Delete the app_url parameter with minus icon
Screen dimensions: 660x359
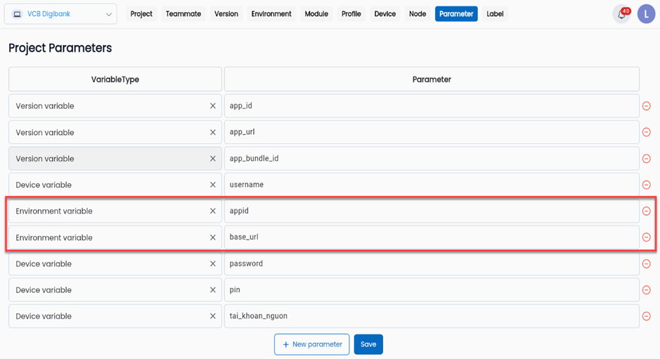pos(646,132)
